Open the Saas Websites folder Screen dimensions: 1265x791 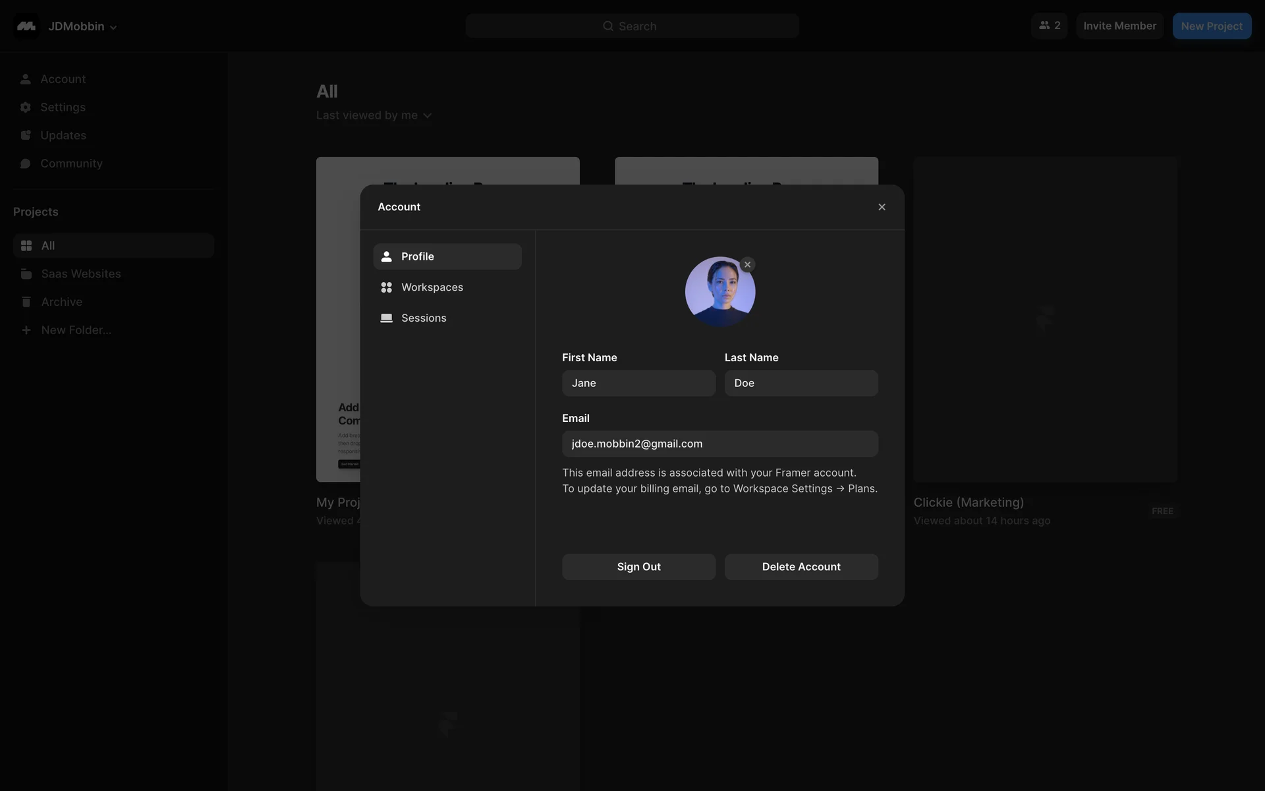coord(80,274)
